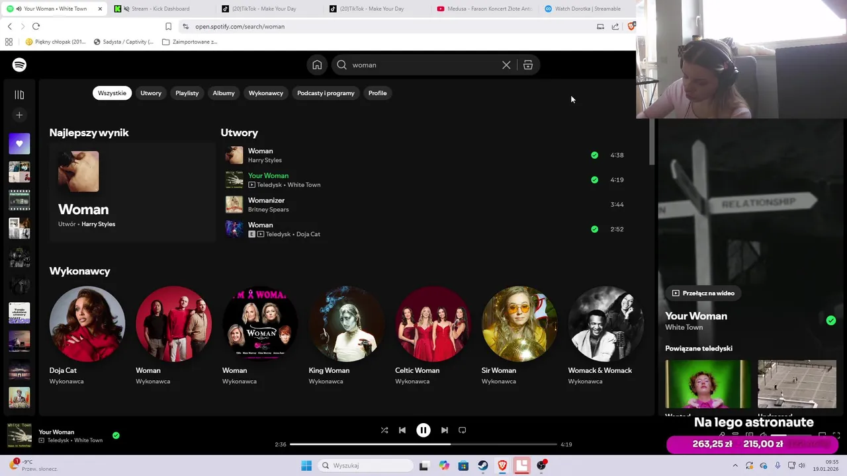Click the Spotify logo

[19, 65]
